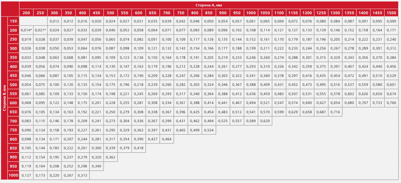The height and width of the screenshot is (183, 401).
Task: Click 0,384 in row 350, column 1500
Action: 391,58
